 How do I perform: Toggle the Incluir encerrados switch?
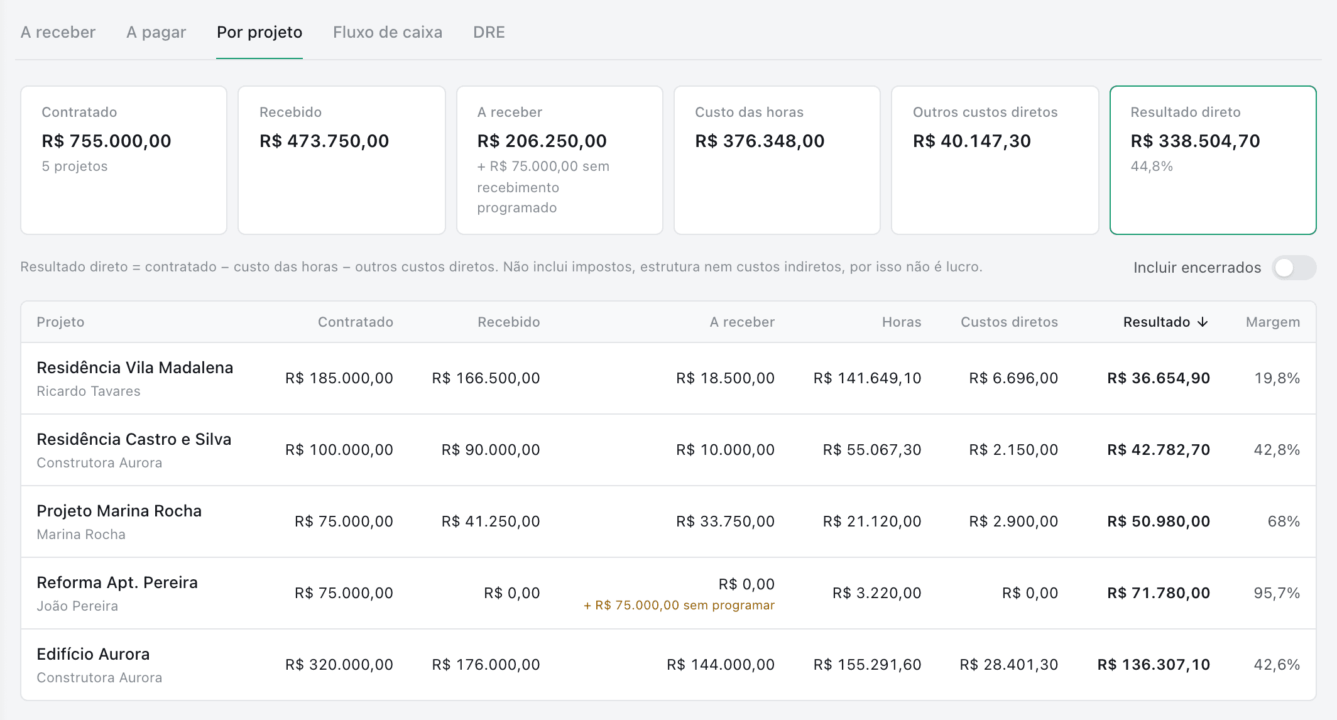(x=1294, y=268)
